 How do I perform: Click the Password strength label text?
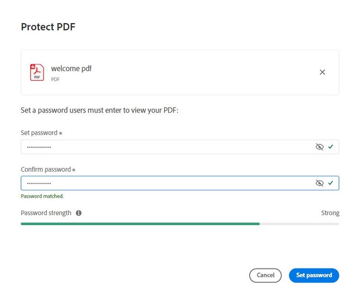[46, 213]
